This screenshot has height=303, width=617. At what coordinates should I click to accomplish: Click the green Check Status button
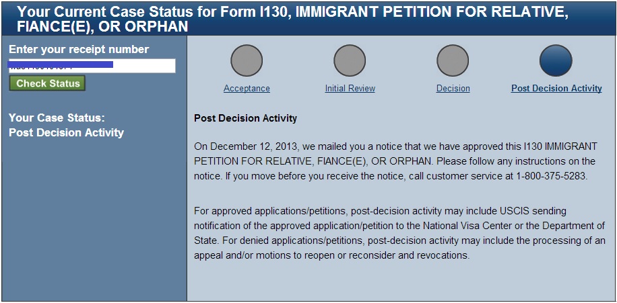click(47, 83)
